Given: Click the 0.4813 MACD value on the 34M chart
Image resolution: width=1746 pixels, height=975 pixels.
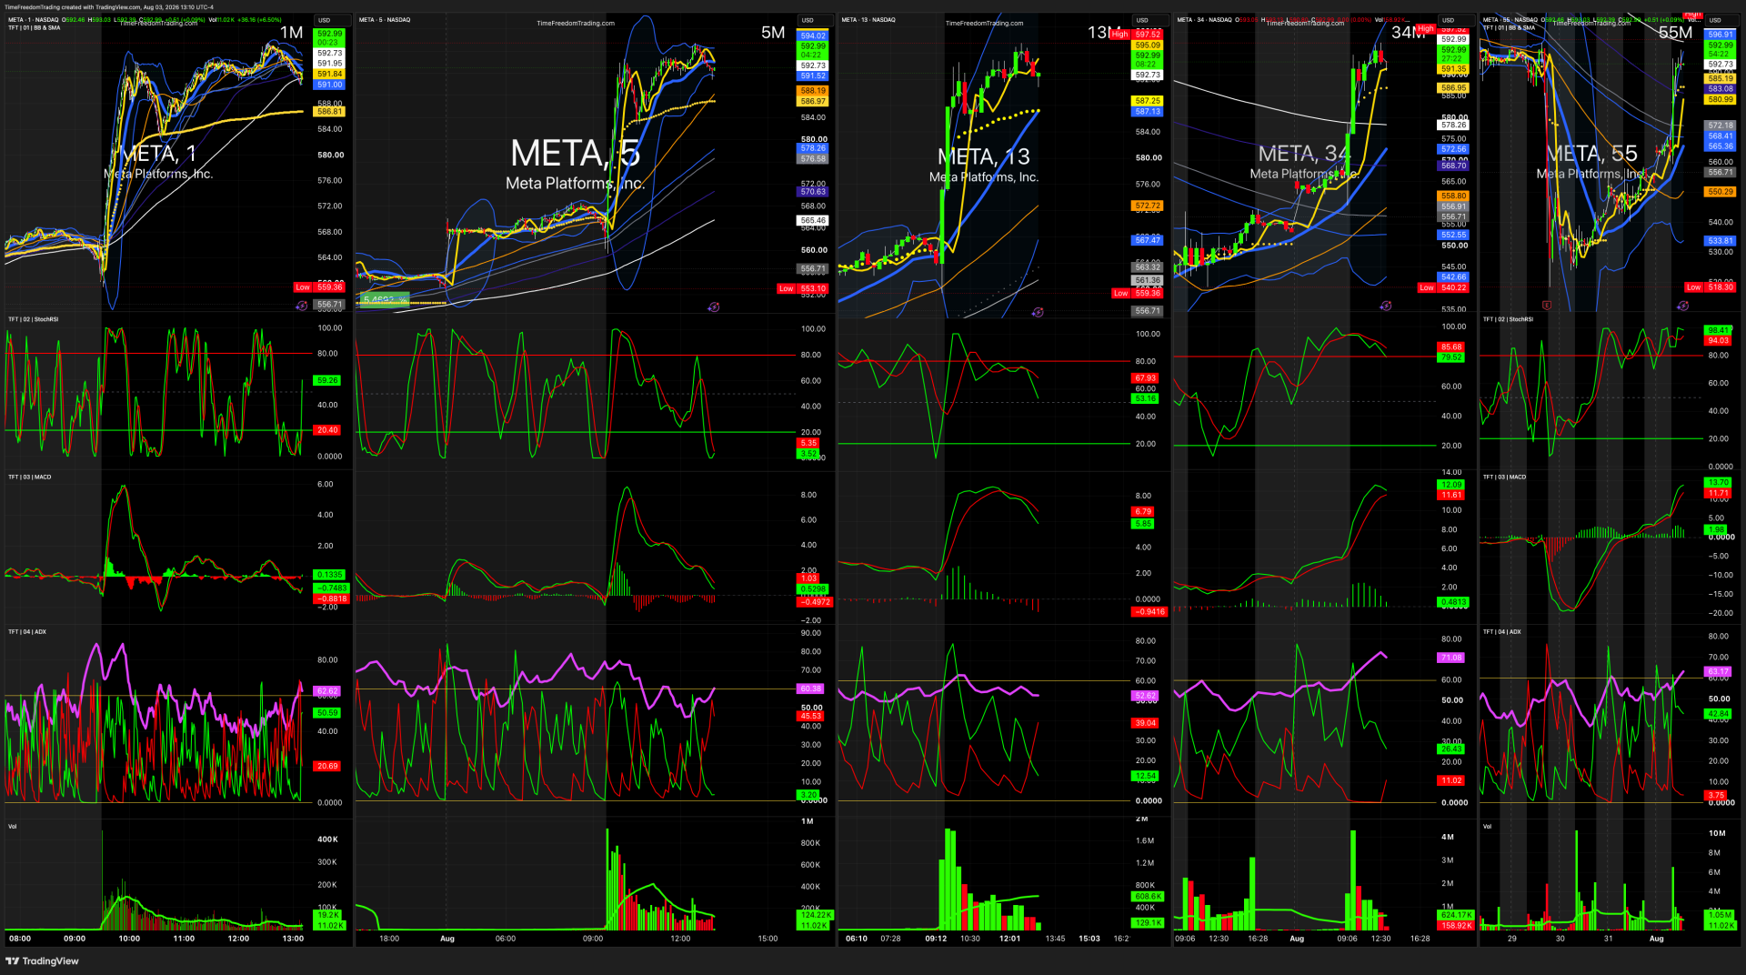Looking at the screenshot, I should 1453,602.
